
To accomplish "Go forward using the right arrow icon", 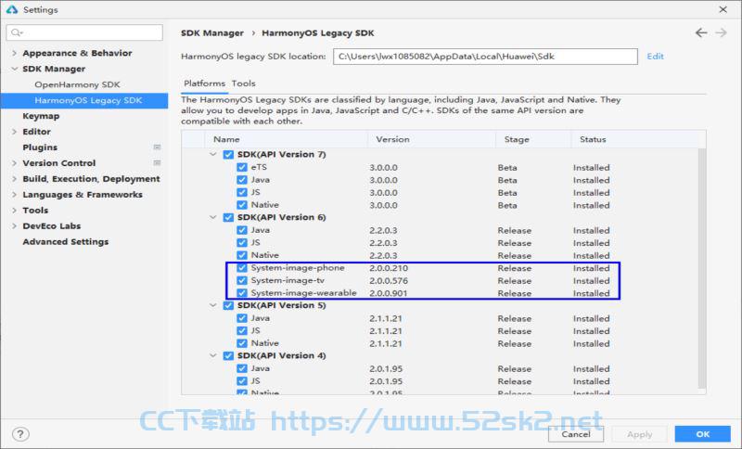I will coord(722,32).
